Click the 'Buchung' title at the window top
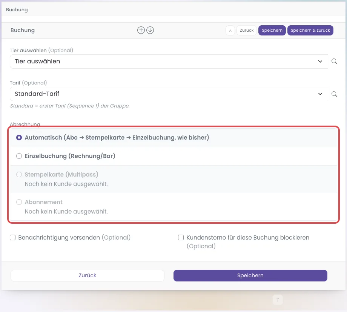This screenshot has height=312, width=347. 17,10
